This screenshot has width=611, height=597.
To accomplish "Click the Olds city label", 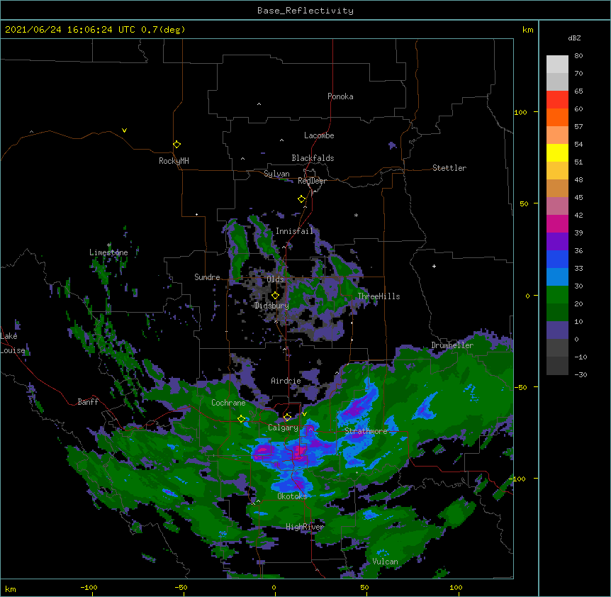I will pos(275,279).
